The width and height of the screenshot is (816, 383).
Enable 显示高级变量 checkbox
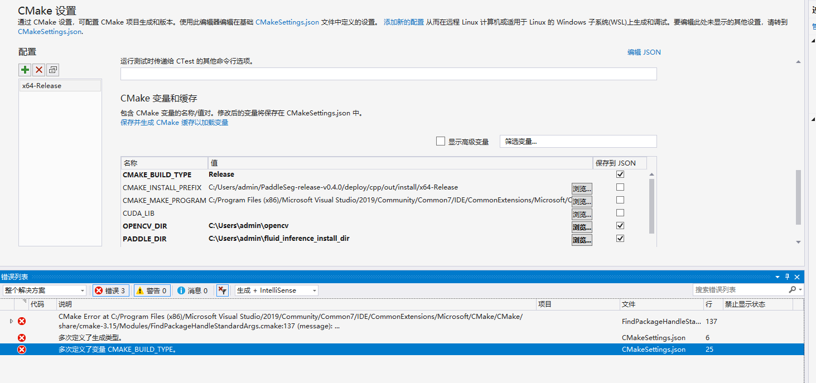point(440,141)
